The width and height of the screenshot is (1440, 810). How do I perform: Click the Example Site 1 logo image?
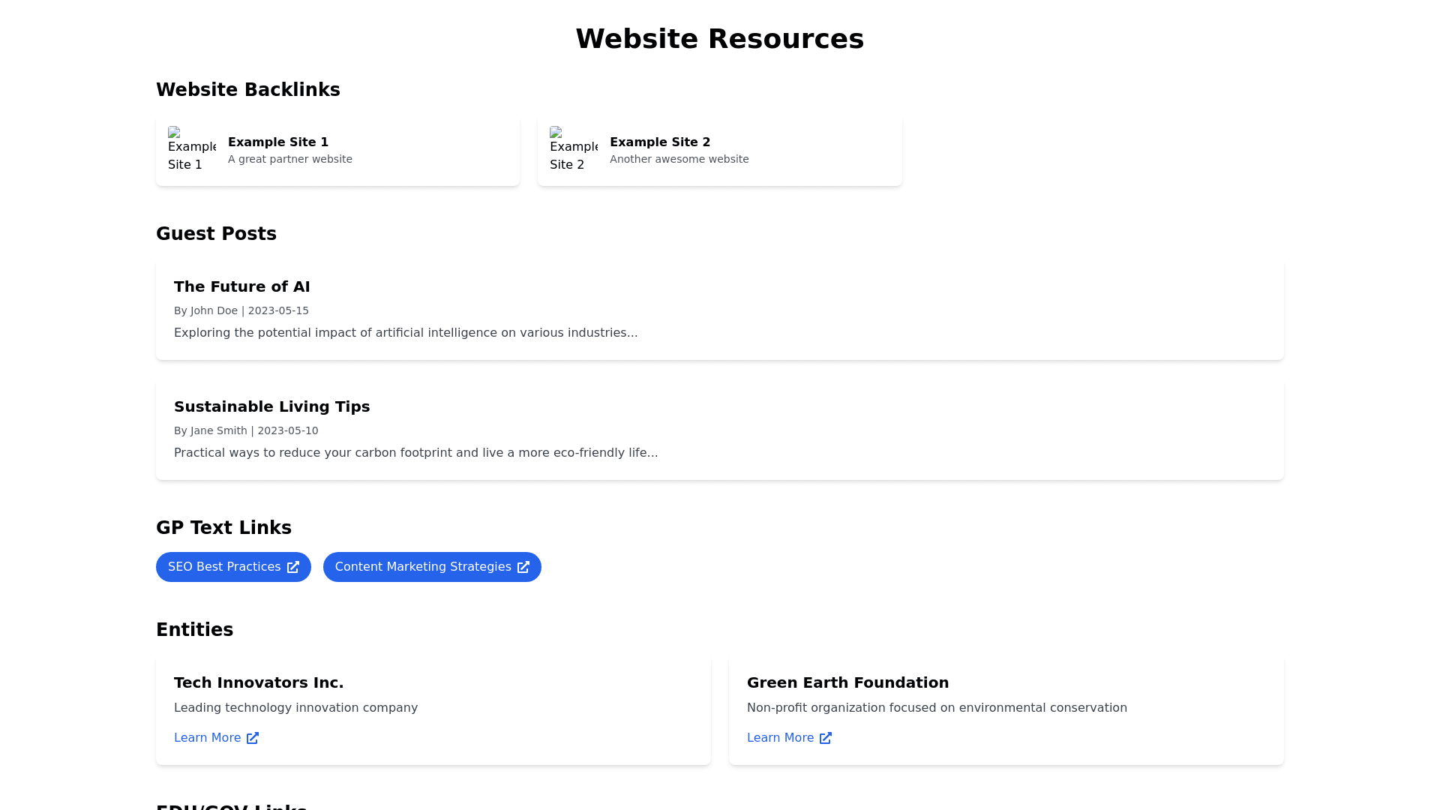tap(191, 149)
